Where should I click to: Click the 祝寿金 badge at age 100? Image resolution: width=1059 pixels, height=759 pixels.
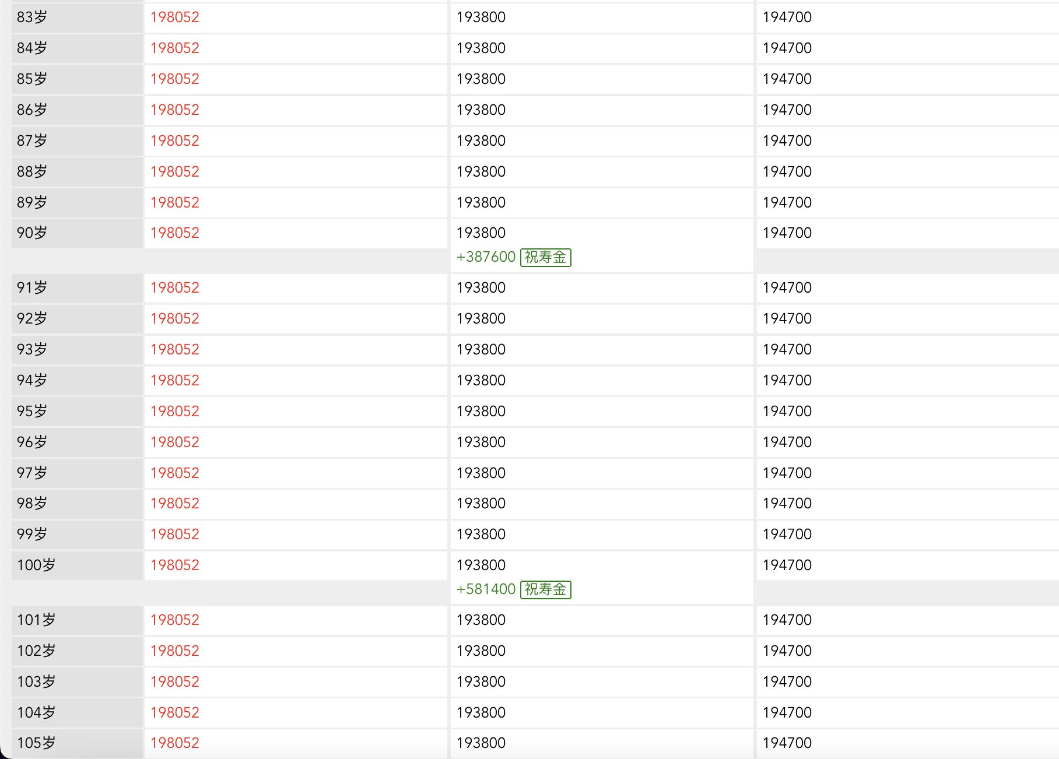click(545, 589)
